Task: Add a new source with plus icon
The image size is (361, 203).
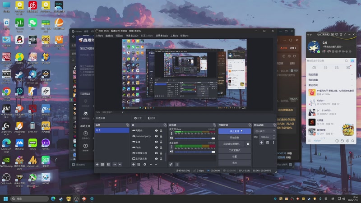Action: click(x=133, y=164)
